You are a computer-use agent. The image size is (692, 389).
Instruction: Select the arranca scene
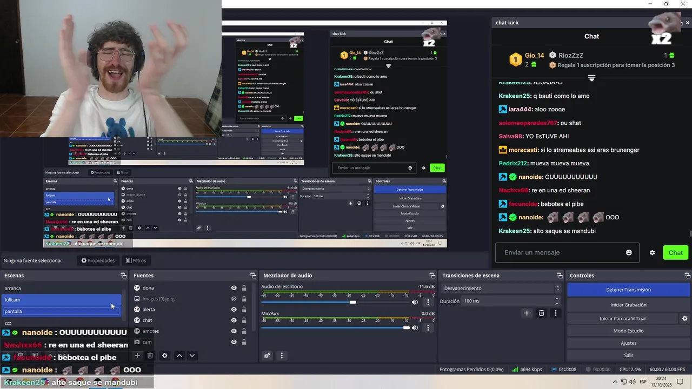pos(62,289)
